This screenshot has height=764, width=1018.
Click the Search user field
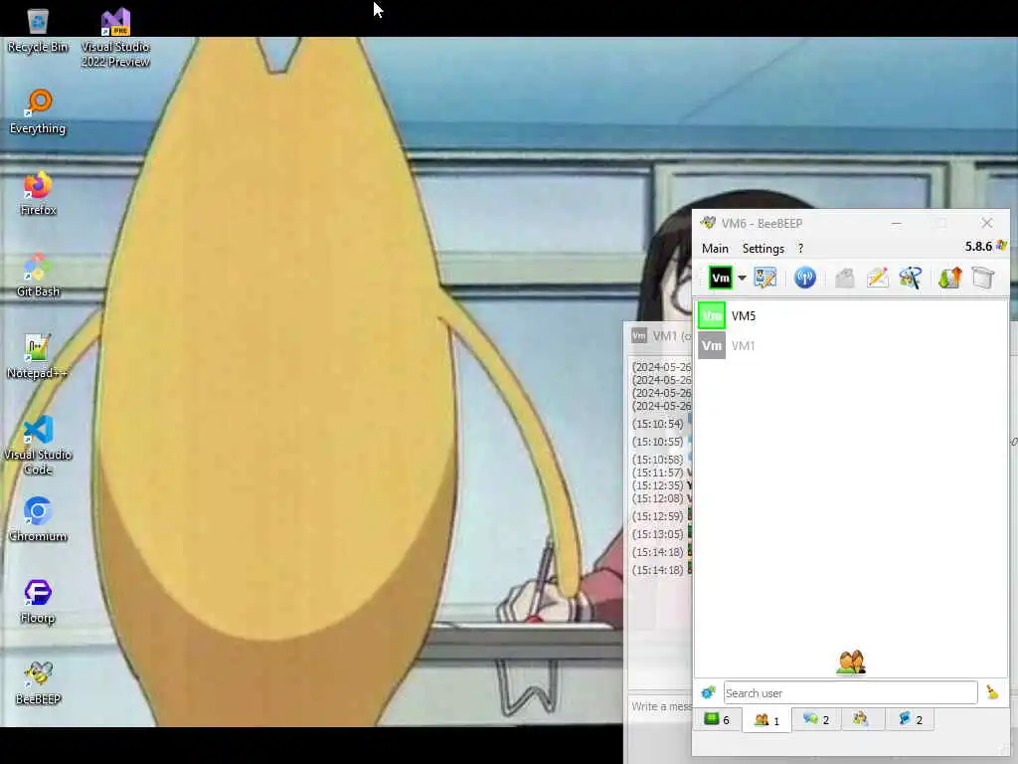[851, 693]
